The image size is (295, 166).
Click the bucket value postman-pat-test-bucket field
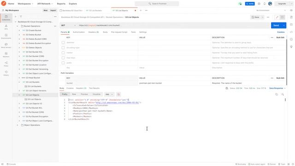pyautogui.click(x=174, y=83)
